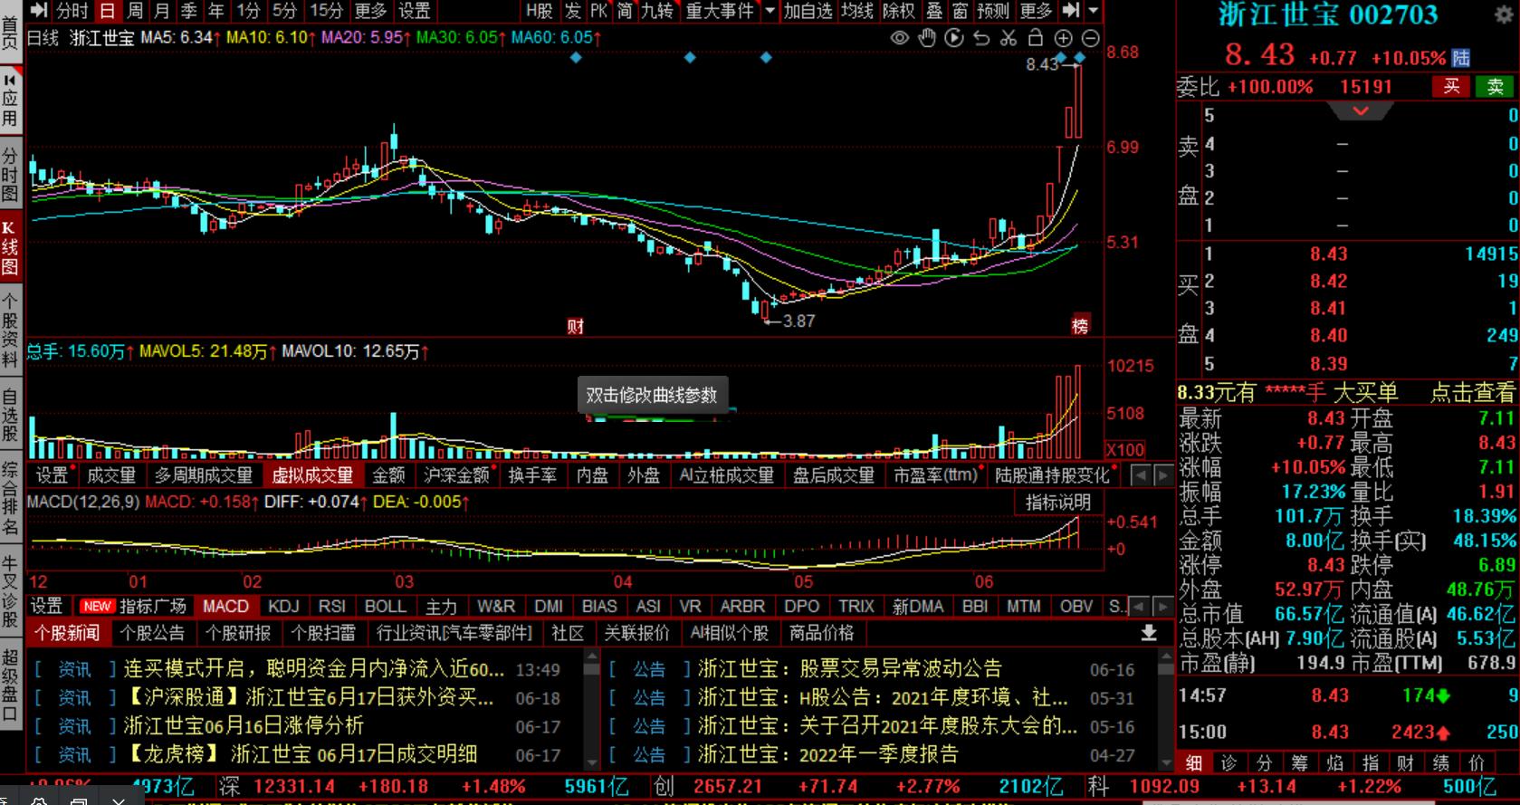Switch to OBV indicator
The width and height of the screenshot is (1520, 805).
pos(1076,607)
